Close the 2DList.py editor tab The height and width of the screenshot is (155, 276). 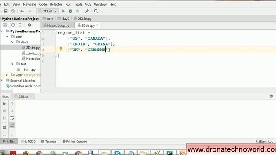(x=97, y=25)
